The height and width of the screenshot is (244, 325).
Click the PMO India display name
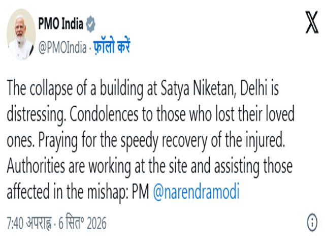[61, 23]
